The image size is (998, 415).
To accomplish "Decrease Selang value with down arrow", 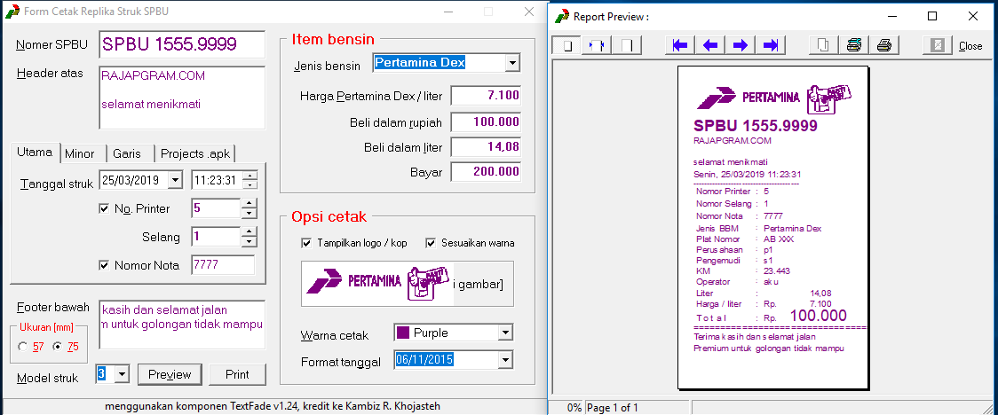I will point(249,242).
